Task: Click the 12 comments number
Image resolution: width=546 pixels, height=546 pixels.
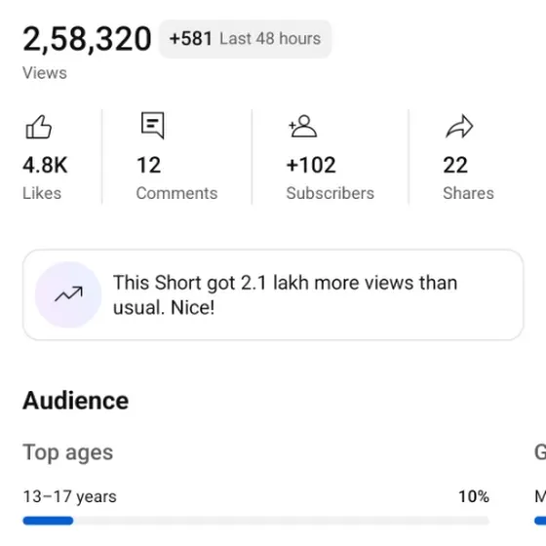Action: (148, 165)
